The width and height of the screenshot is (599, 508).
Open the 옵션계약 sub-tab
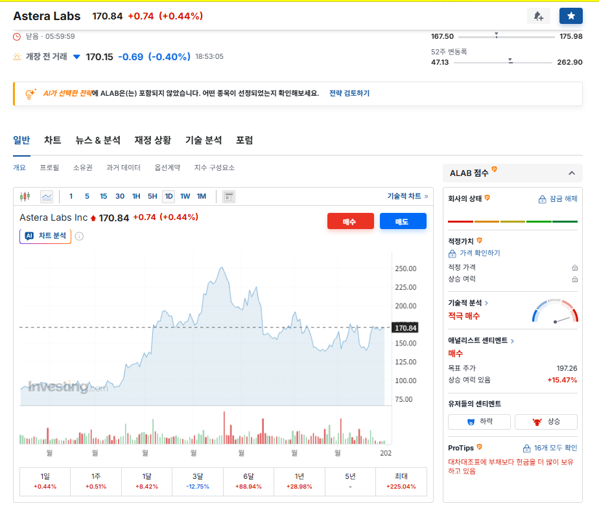click(x=167, y=168)
